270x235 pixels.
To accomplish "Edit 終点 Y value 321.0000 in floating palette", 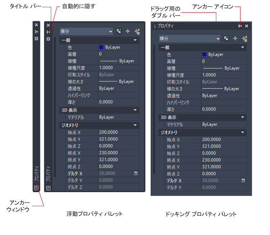I will click(119, 160).
